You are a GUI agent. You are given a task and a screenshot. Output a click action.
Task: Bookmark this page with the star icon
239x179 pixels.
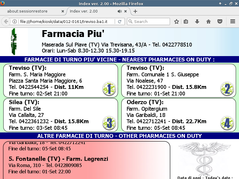click(177, 21)
